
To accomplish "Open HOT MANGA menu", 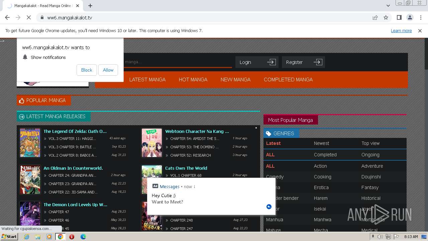I will (193, 80).
